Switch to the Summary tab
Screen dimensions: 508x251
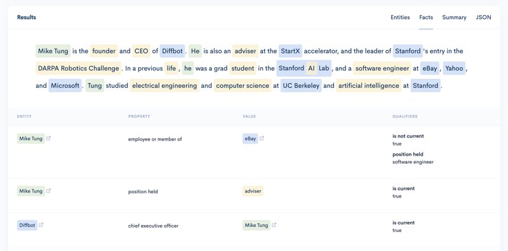[x=454, y=18]
